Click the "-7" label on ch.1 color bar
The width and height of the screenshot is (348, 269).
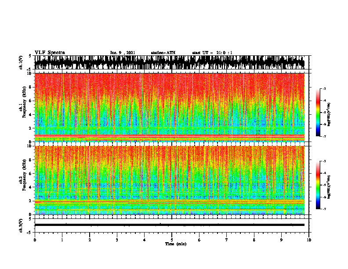pos(324,136)
